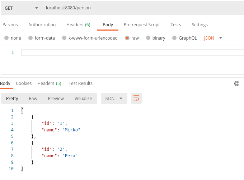Switch to the Tests tab
Screen dimensions: 244x180
pyautogui.click(x=176, y=25)
